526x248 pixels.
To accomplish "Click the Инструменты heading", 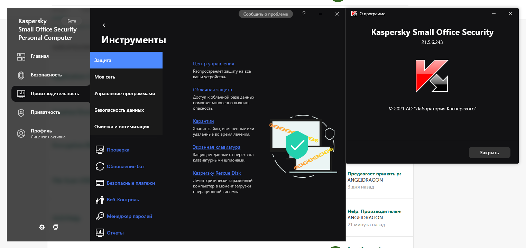I will click(134, 40).
